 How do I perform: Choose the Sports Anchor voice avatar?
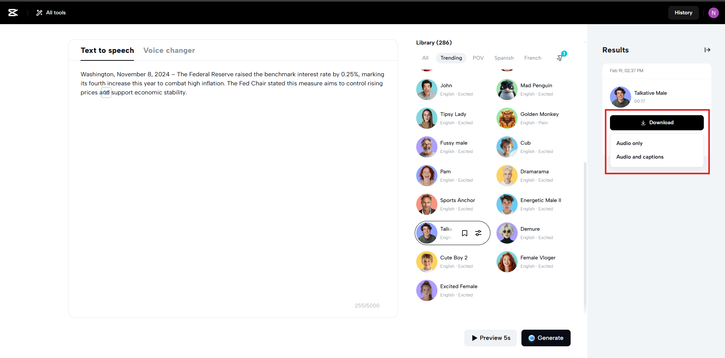click(427, 204)
